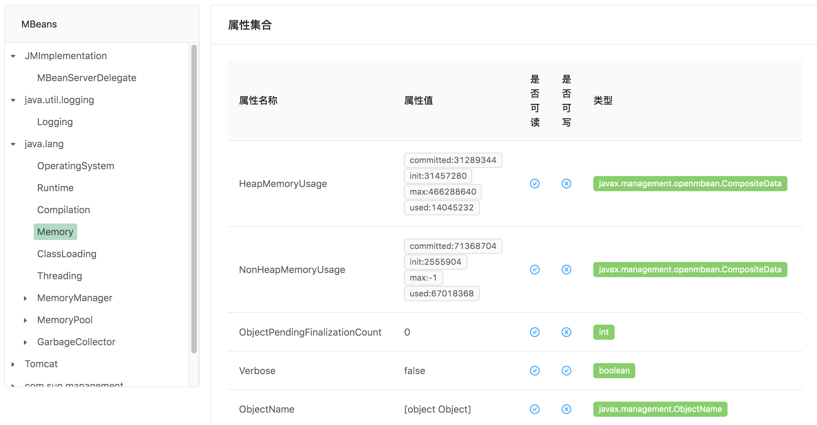Click the writable check icon for Verbose
Viewport: 817px width, 425px height.
(x=566, y=371)
